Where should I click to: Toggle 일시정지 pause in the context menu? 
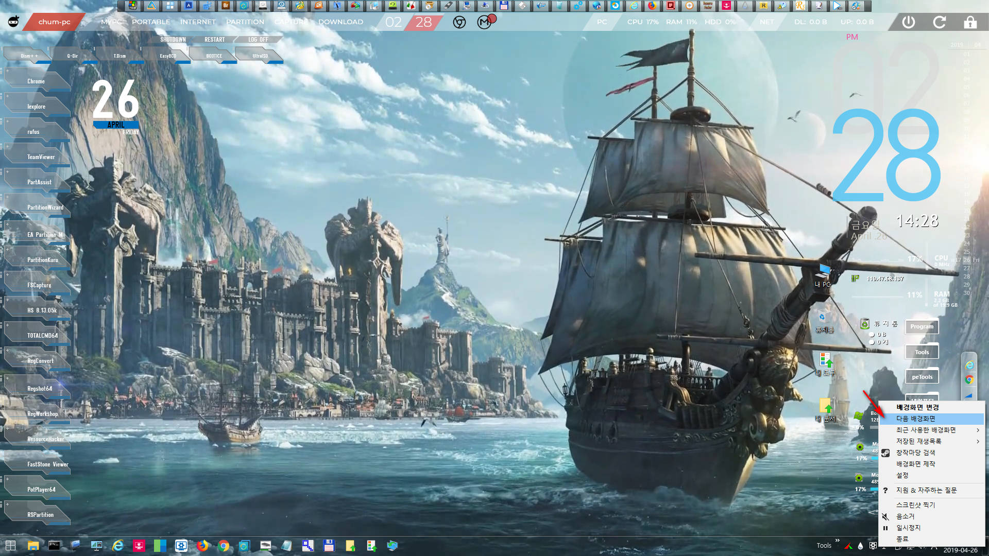[931, 528]
